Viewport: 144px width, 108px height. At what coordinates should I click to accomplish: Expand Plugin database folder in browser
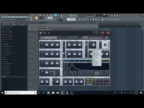point(8,32)
